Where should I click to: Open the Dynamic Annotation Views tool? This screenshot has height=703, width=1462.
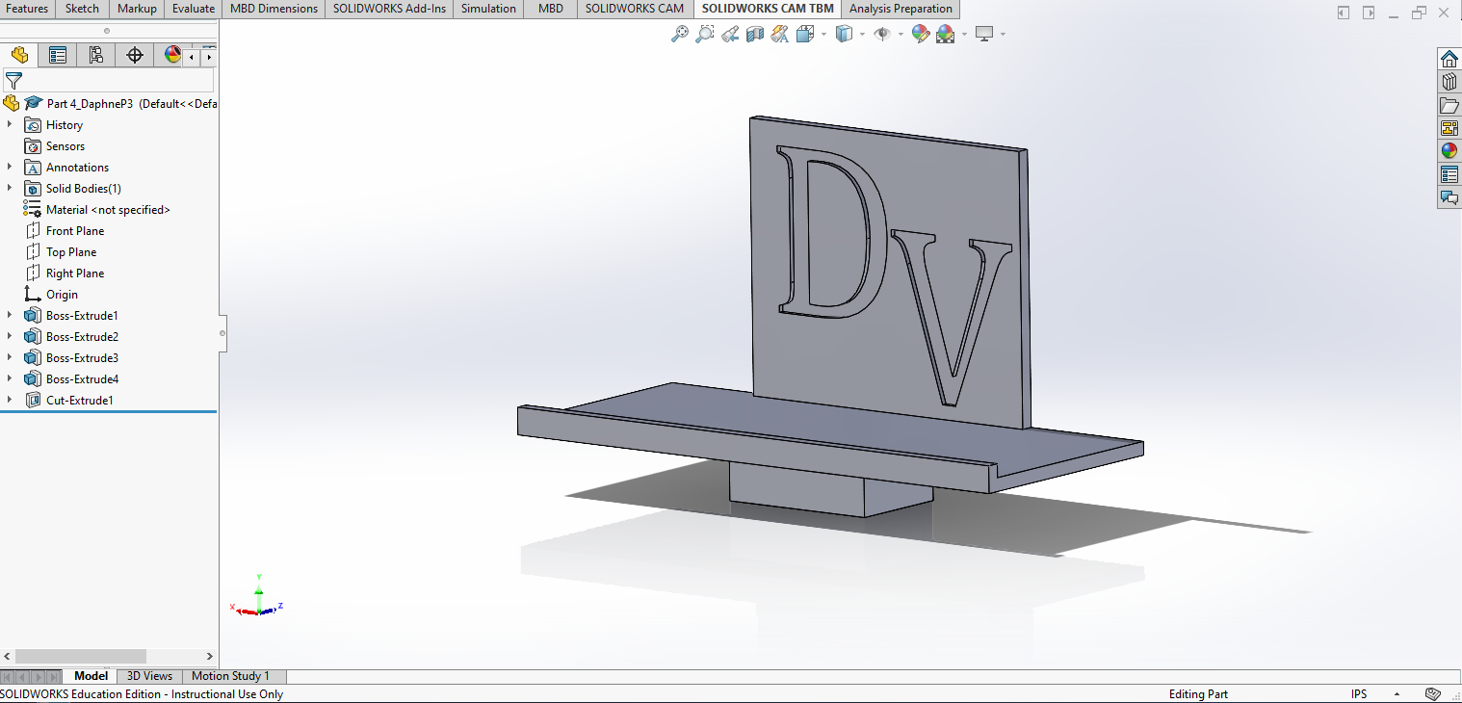780,34
